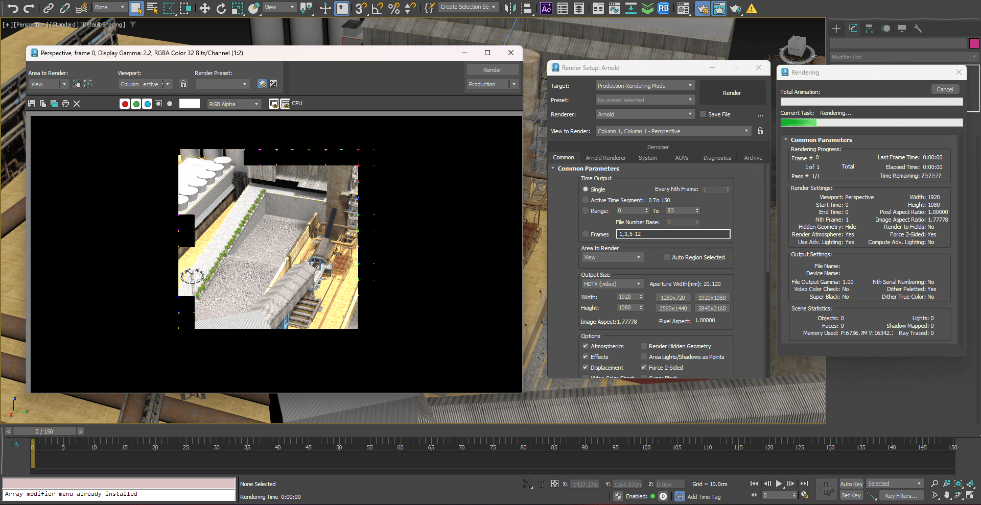
Task: Open the Diagnostics tab
Action: pyautogui.click(x=717, y=157)
